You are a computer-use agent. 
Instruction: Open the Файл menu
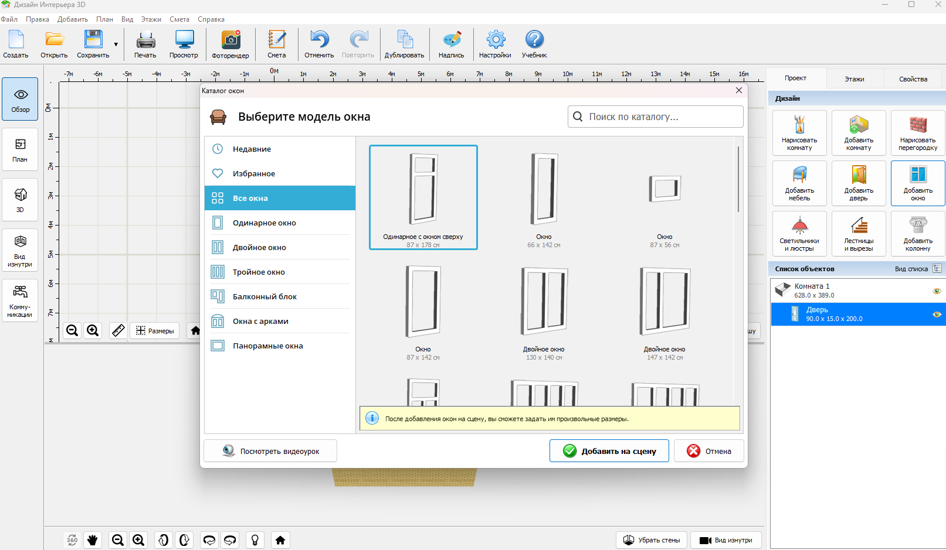(x=9, y=19)
